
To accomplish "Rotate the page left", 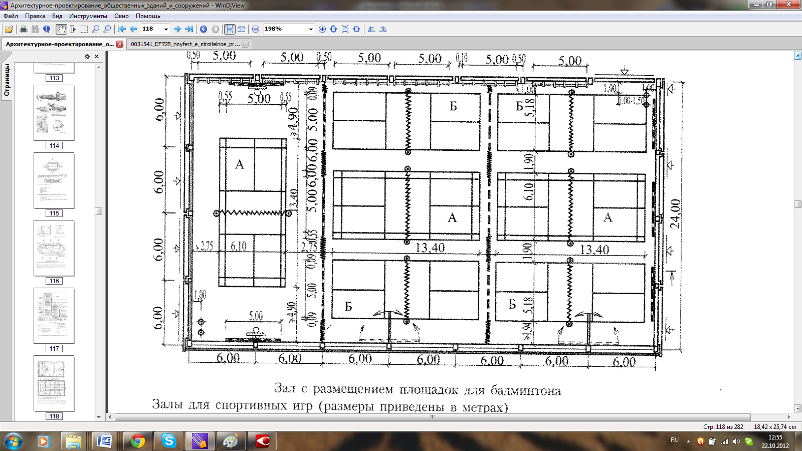I will click(x=371, y=29).
